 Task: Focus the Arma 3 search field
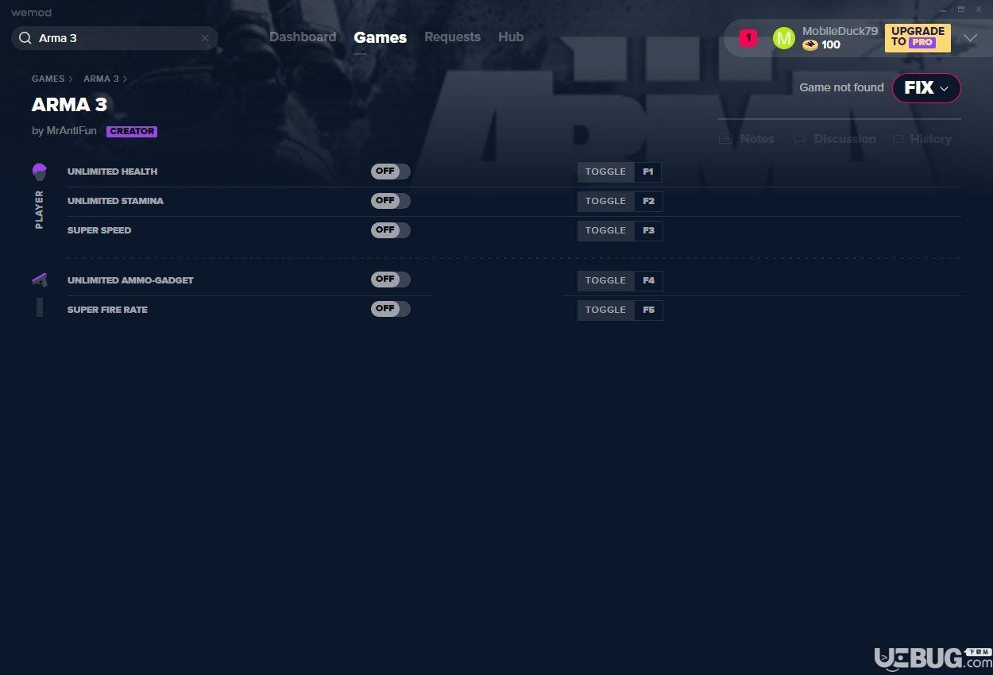point(114,38)
